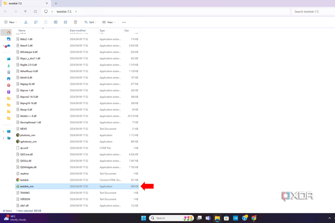Click the Back navigation arrow

(6, 11)
